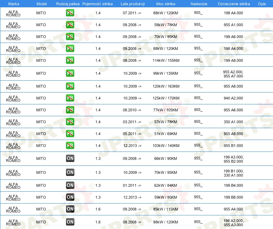This screenshot has width=273, height=229.
Task: Click ON diesel icon in 199 B1.000 row
Action: (x=70, y=172)
